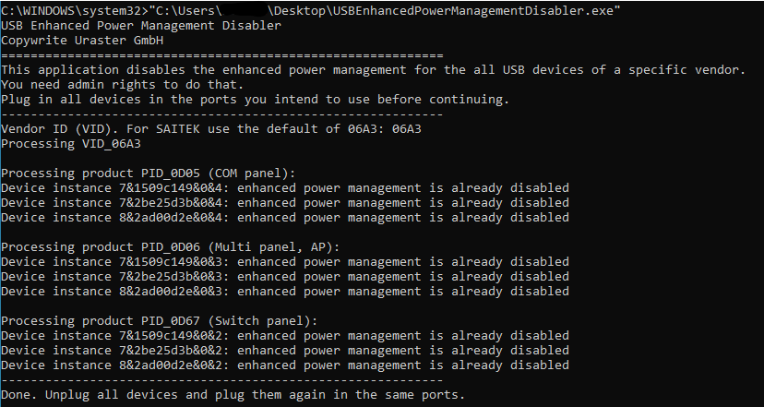Click the 'PID_0D06 (Multi panel, AP)' heading
Screen dimensions: 764x407
click(x=171, y=246)
